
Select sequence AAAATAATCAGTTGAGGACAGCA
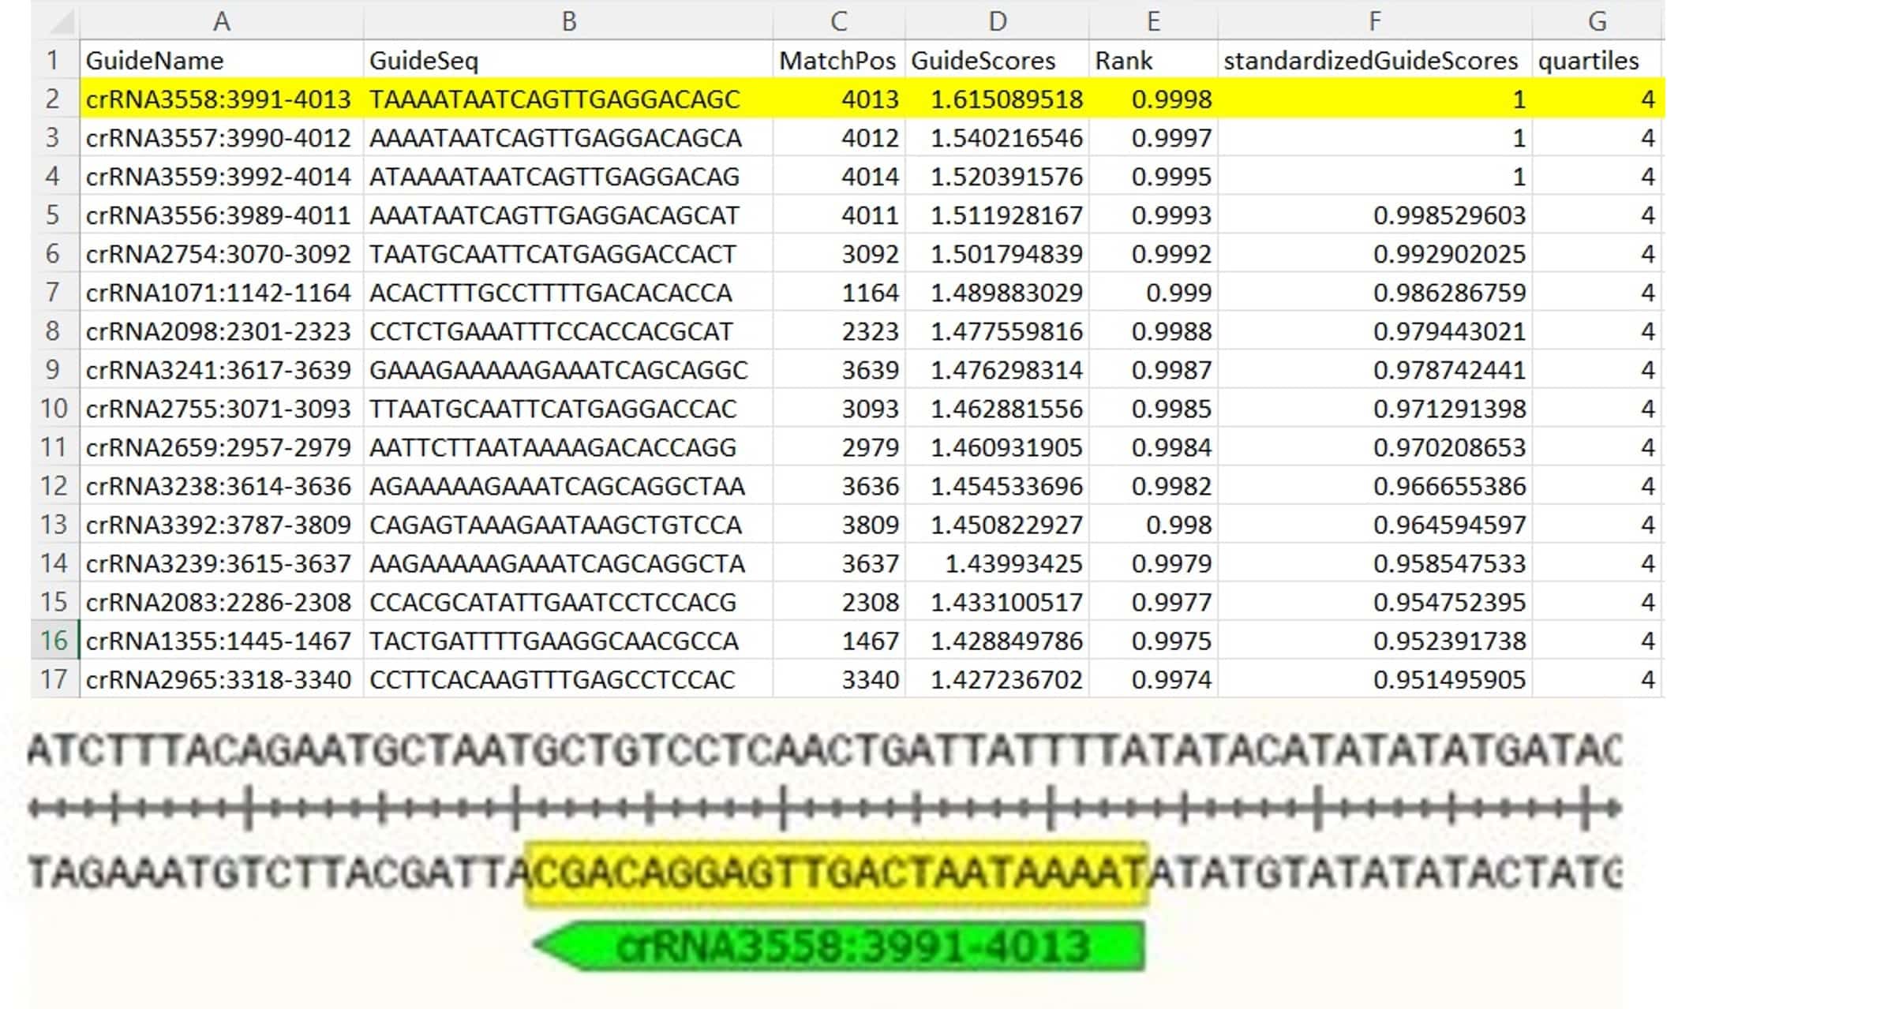pyautogui.click(x=568, y=137)
